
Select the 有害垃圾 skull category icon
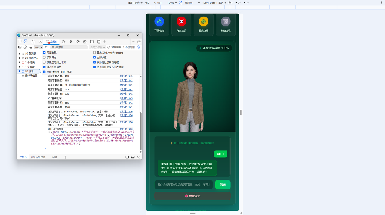click(181, 21)
